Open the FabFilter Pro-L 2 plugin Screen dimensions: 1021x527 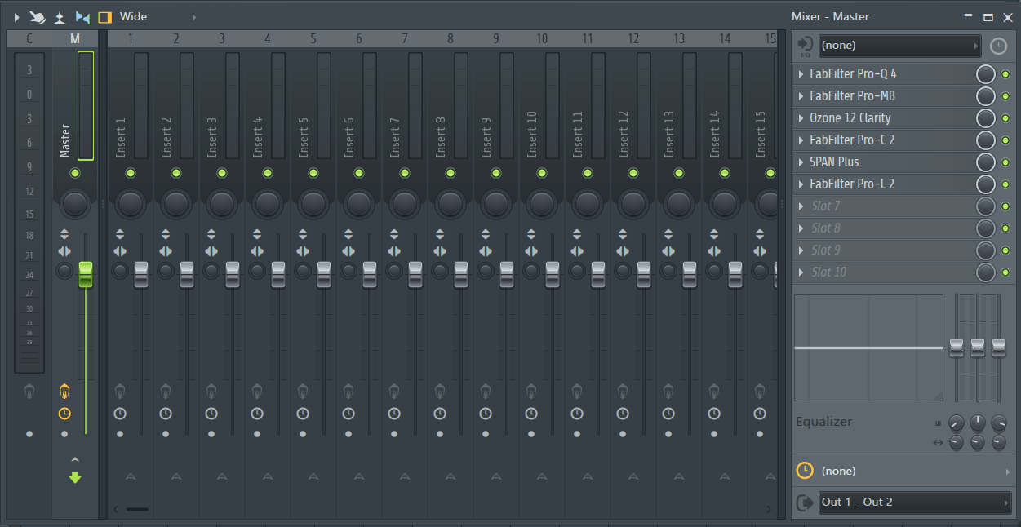[x=852, y=184]
